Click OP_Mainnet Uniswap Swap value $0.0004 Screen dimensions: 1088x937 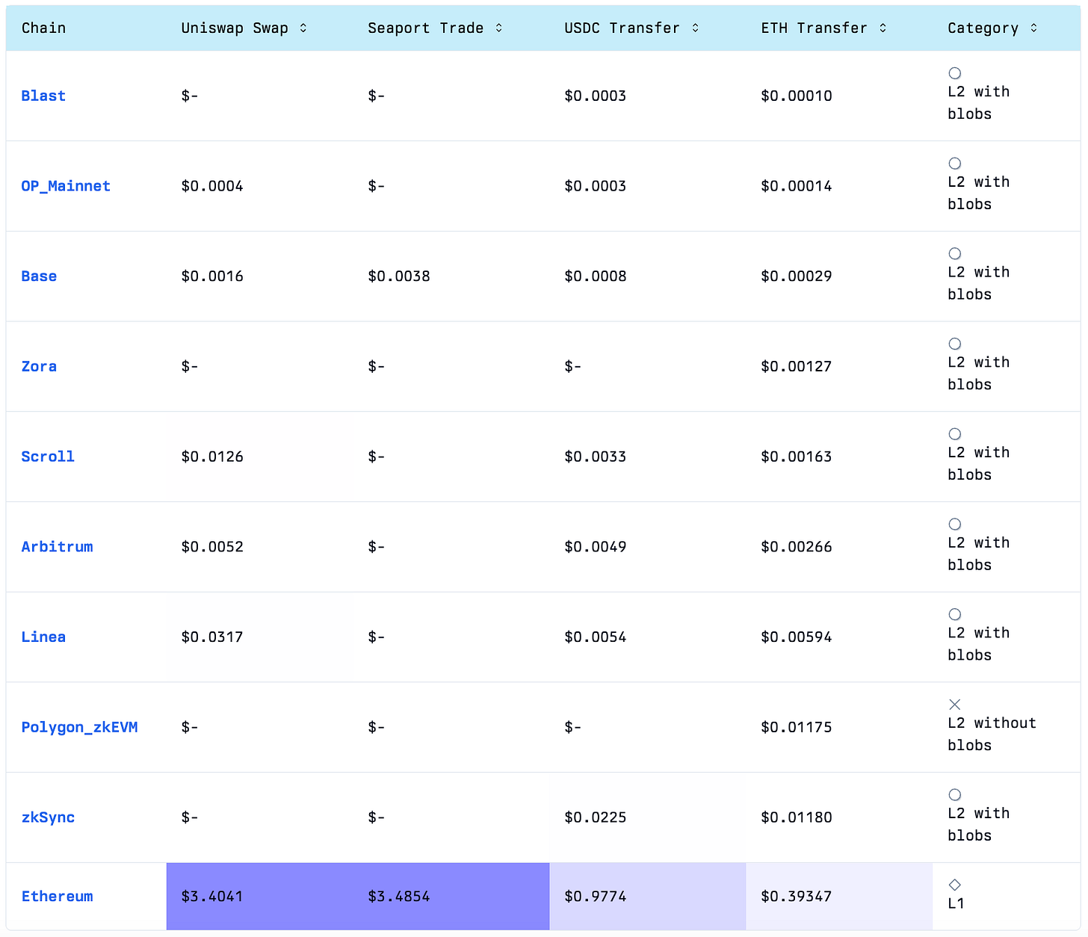coord(212,186)
